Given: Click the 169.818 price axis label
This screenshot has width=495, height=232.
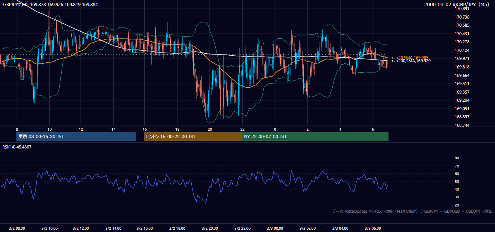Looking at the screenshot, I should coord(462,67).
